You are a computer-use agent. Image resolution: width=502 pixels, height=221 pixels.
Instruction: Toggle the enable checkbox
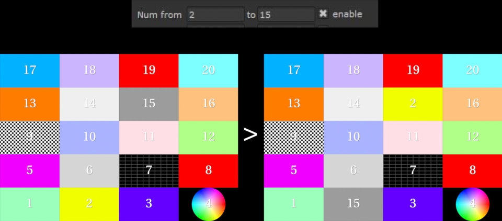[323, 14]
